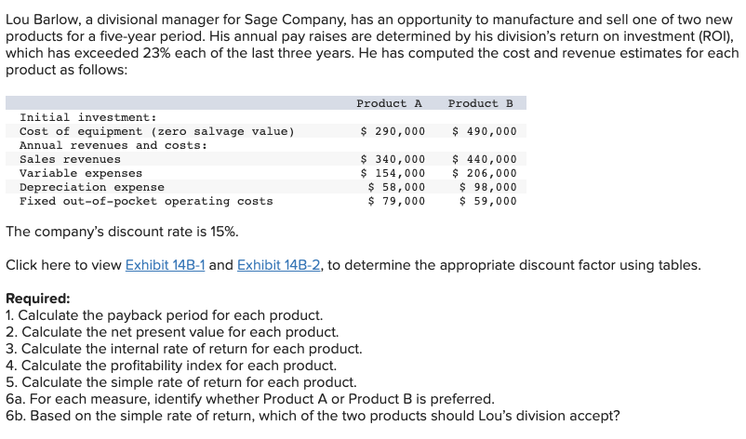The width and height of the screenshot is (746, 439).
Task: Click the discount rate is 15% sentence
Action: [x=122, y=232]
